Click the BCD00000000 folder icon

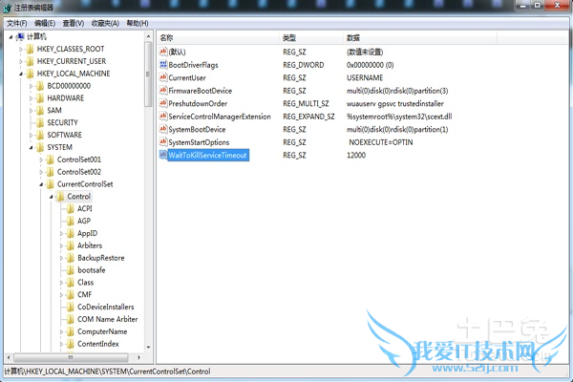coord(40,86)
